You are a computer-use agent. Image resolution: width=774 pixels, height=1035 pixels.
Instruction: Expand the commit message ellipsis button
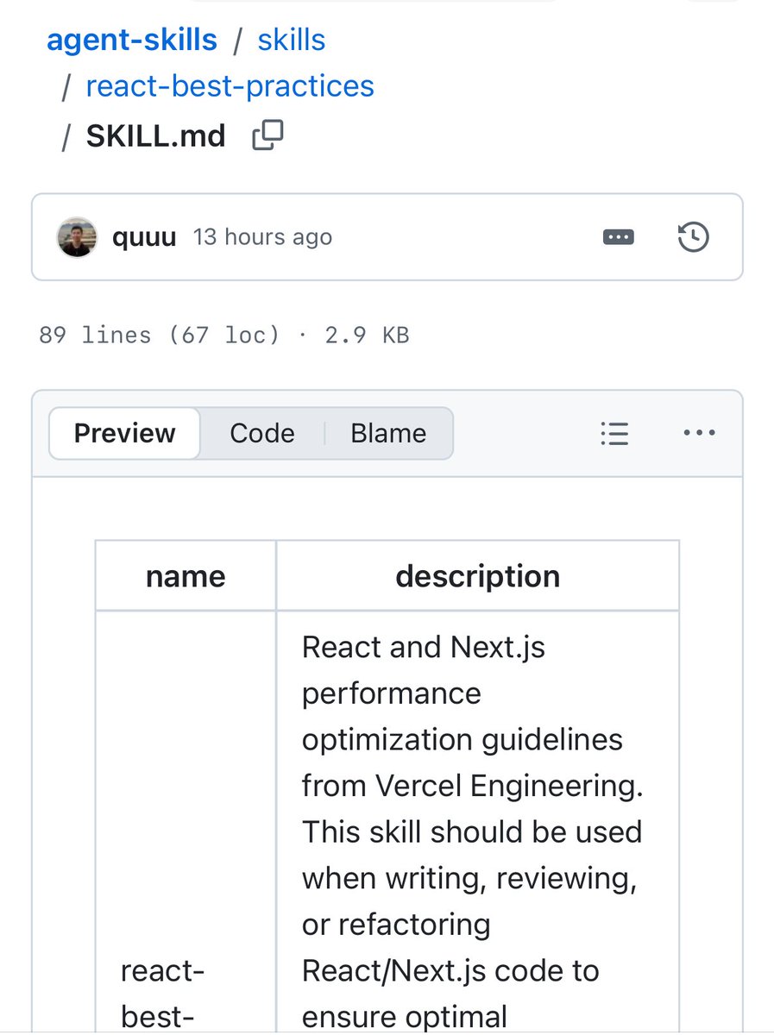tap(619, 237)
